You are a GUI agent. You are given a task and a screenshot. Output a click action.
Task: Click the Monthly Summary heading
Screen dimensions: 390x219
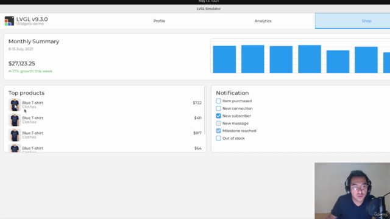34,41
